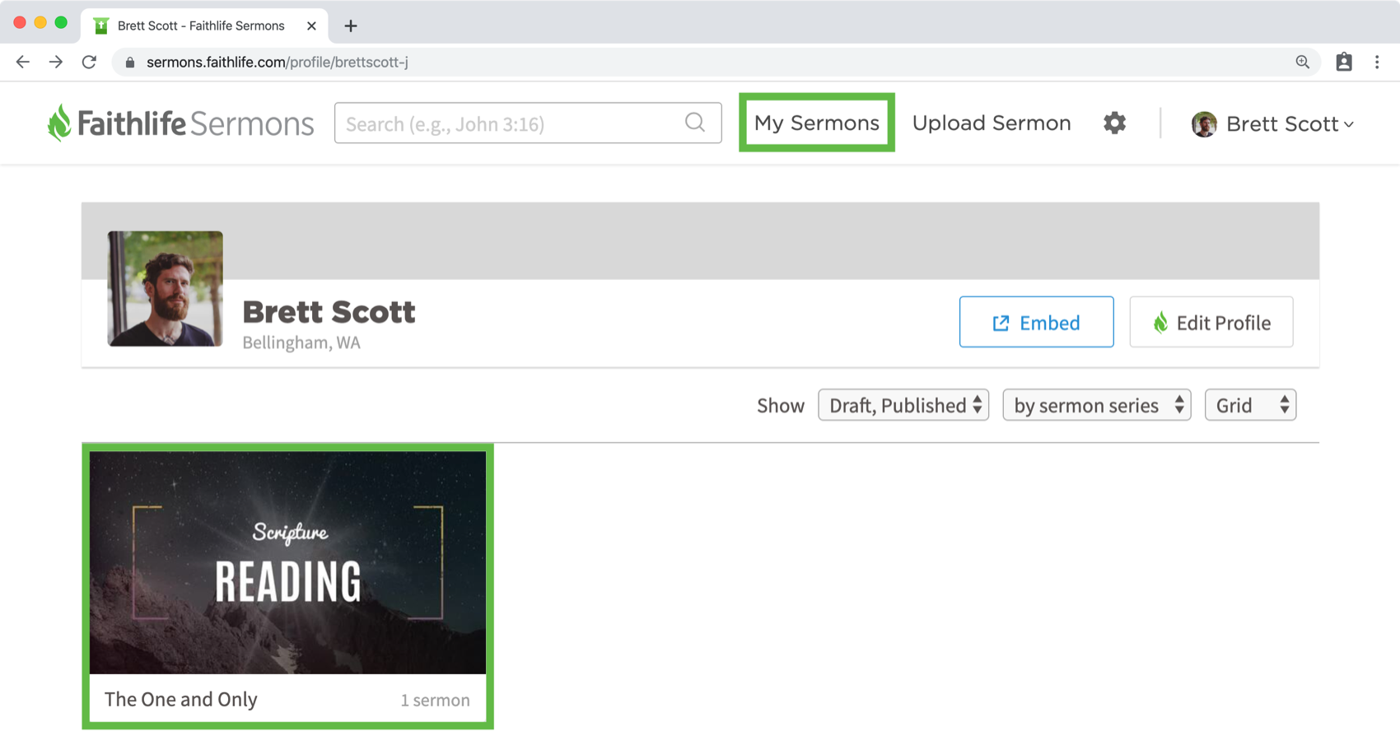This screenshot has height=731, width=1400.
Task: Open the browser three-dot menu
Action: coord(1377,62)
